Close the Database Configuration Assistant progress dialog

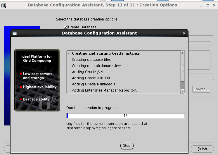184,33
